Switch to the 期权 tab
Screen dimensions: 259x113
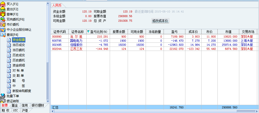tap(5, 110)
